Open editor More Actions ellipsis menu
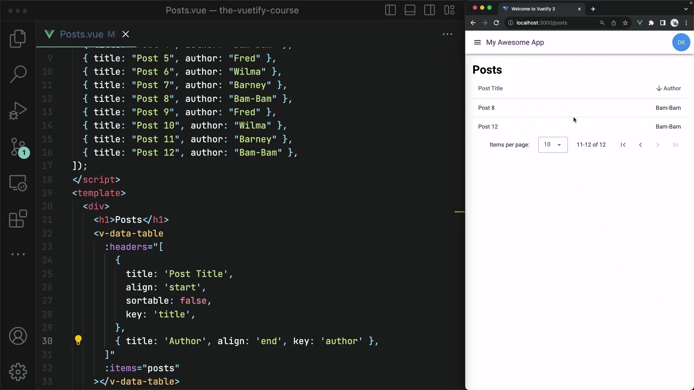Image resolution: width=694 pixels, height=390 pixels. [447, 34]
